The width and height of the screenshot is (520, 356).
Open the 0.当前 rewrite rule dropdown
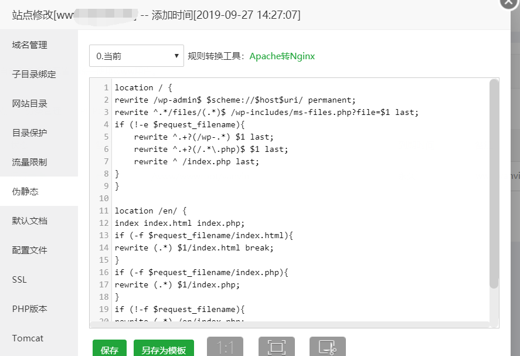coord(137,56)
